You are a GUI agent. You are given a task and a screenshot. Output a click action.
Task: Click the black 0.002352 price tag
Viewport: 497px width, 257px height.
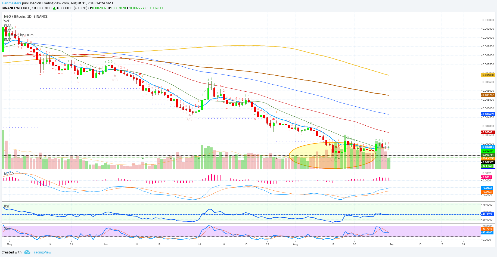pos(488,162)
